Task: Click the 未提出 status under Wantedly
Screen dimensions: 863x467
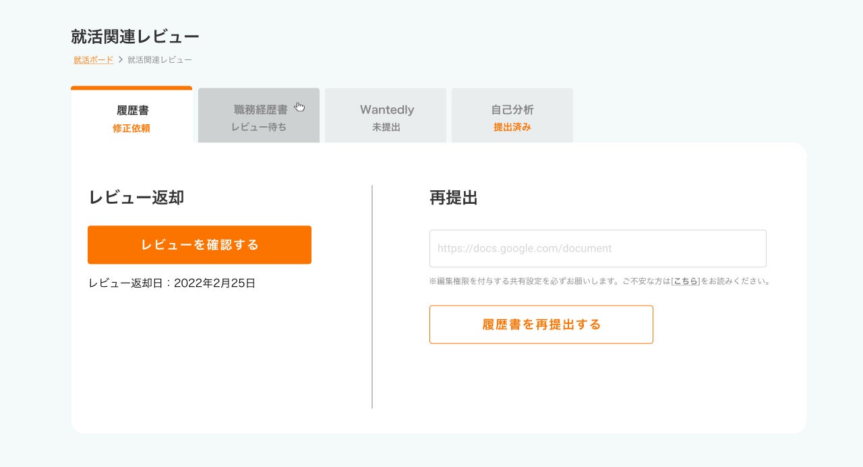Action: click(x=386, y=127)
